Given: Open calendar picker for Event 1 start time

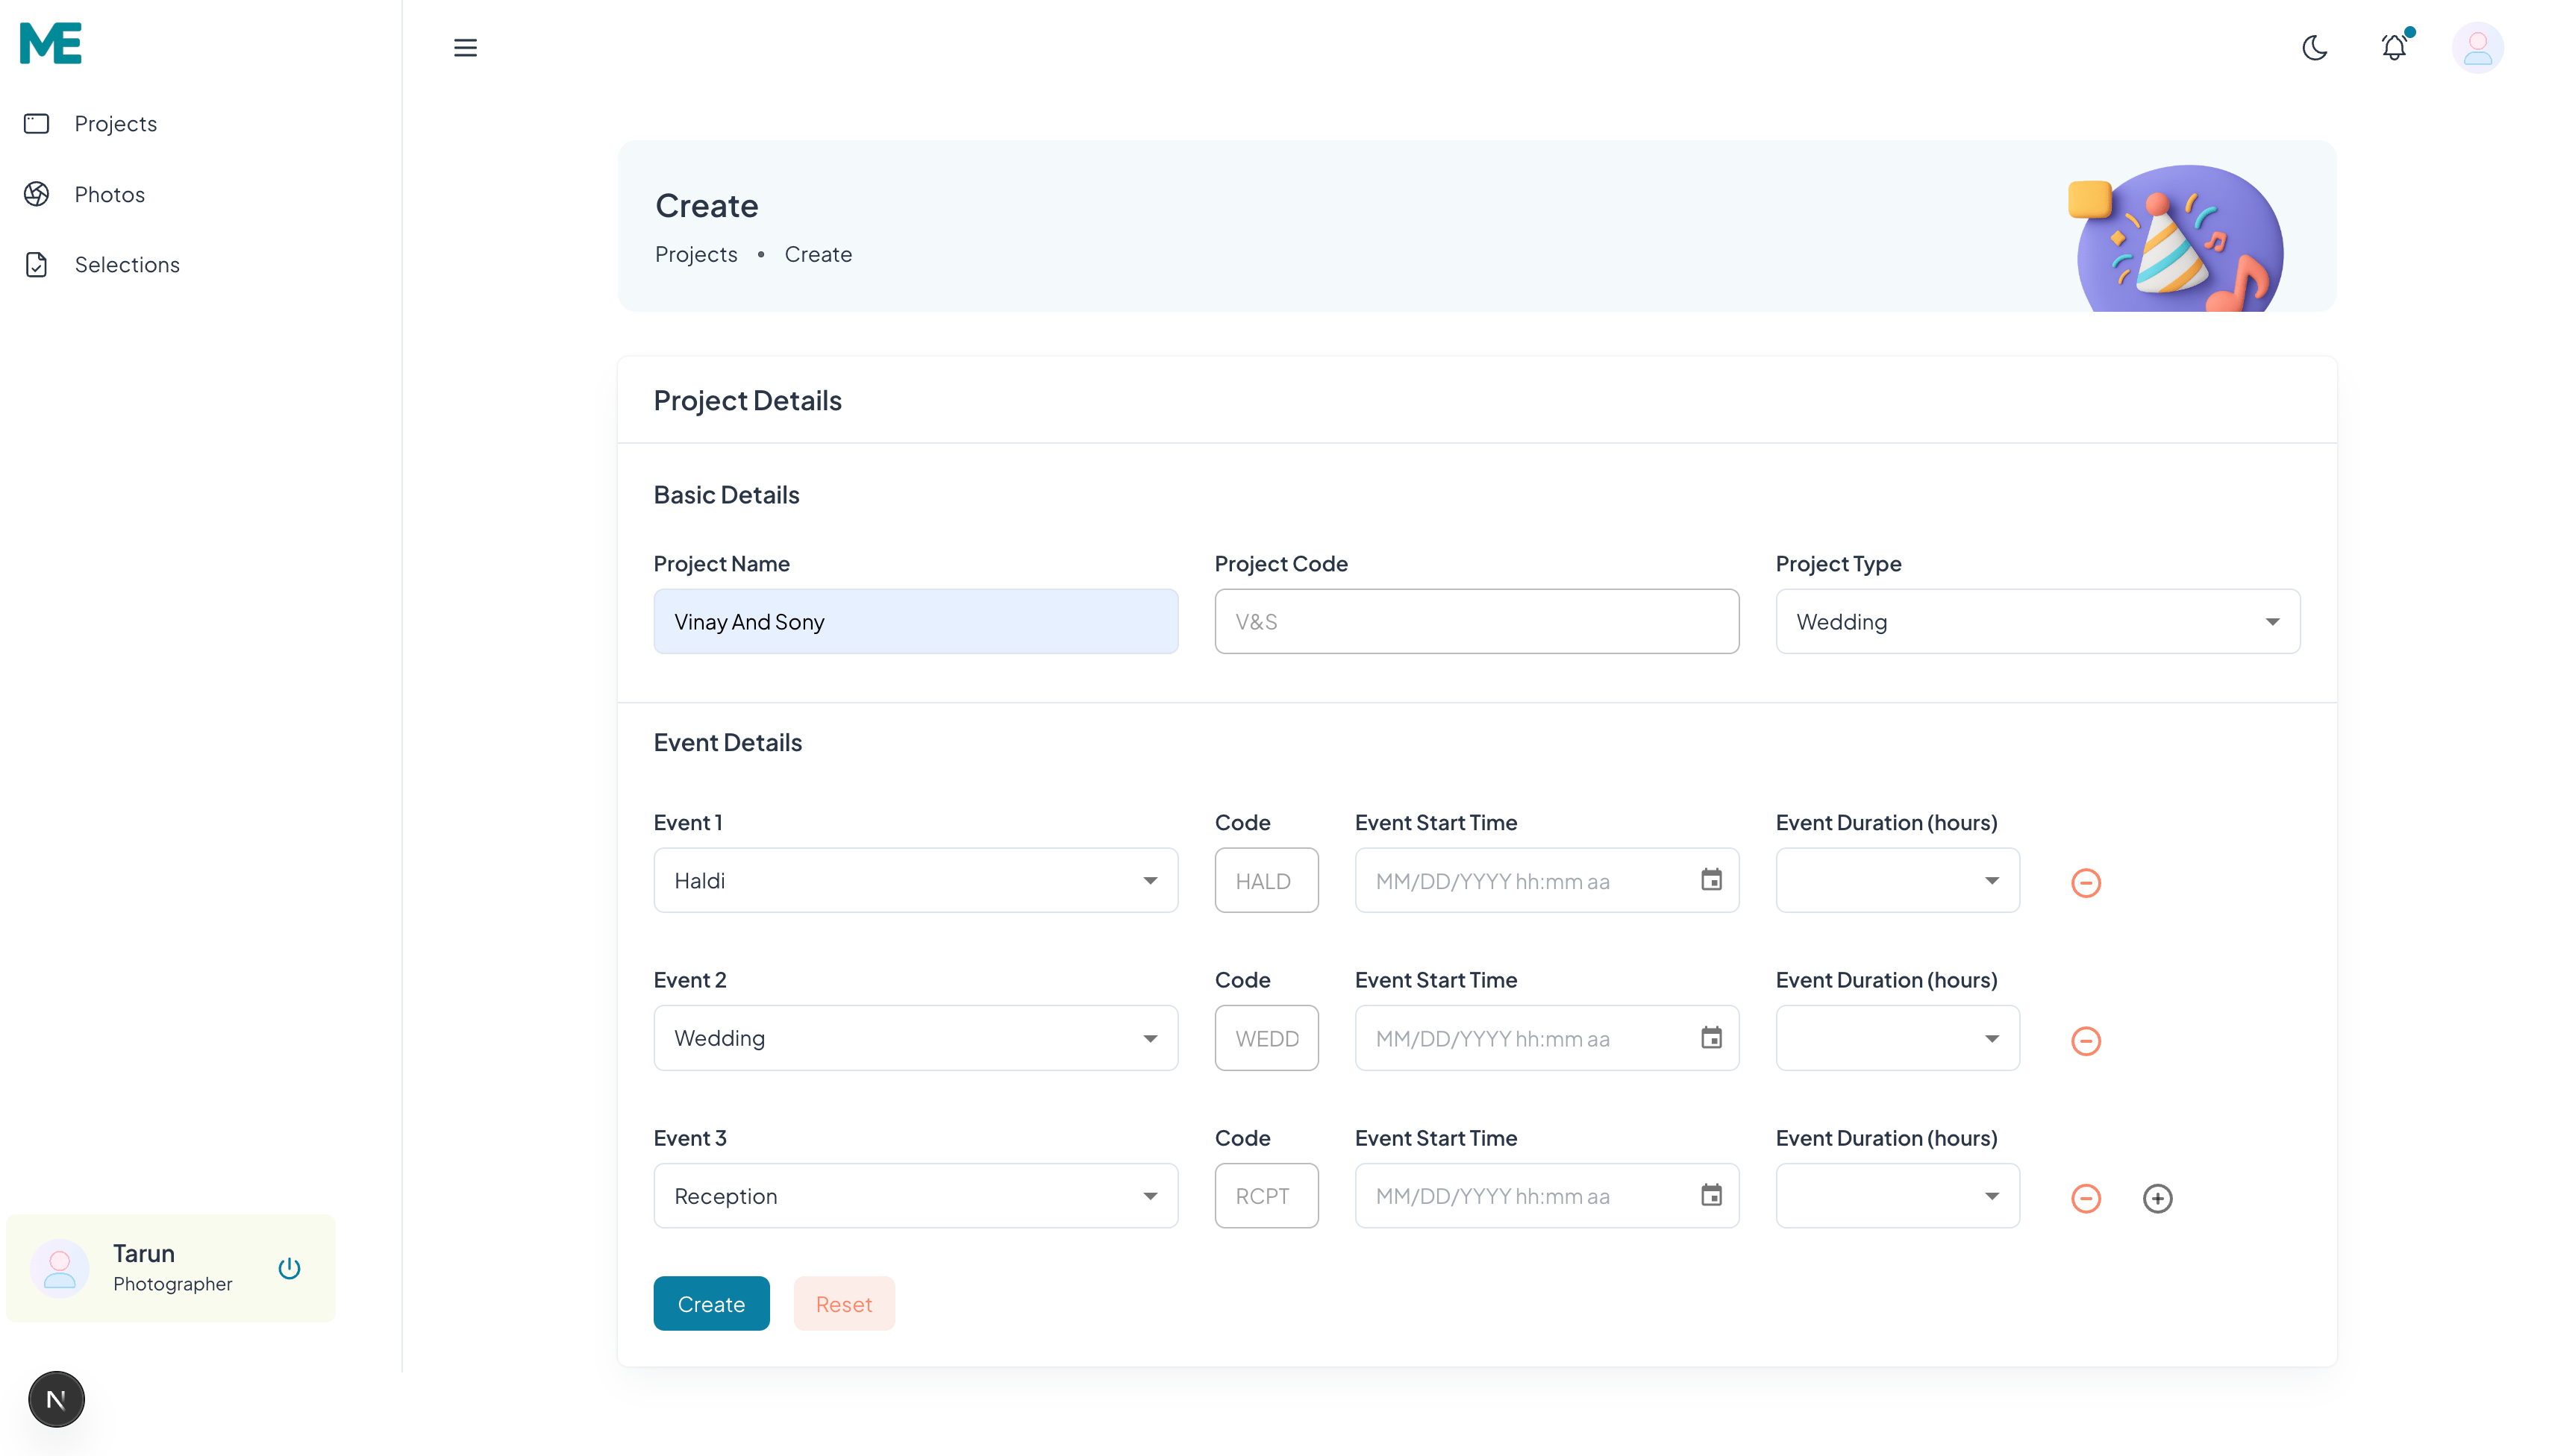Looking at the screenshot, I should coord(1711,880).
